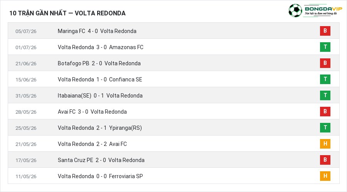Click the green T badge for Amazonas FC match
Viewport: 347px width, 192px height.
pyautogui.click(x=325, y=47)
